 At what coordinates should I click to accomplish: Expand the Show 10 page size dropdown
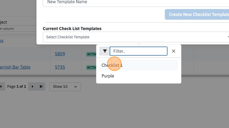point(65,87)
